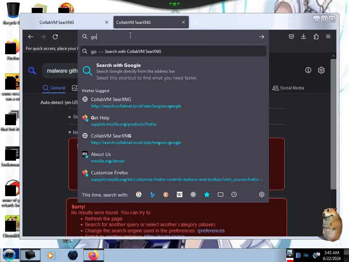349x262 pixels.
Task: Search history with the clock icon
Action: [x=234, y=194]
